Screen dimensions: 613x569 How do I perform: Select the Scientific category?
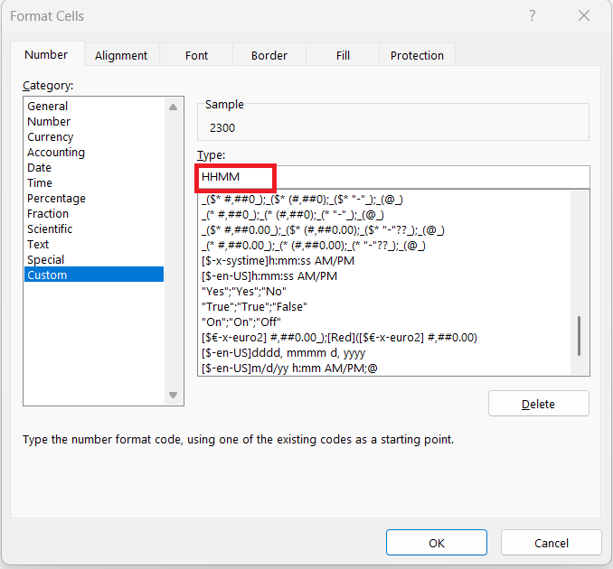(94, 229)
